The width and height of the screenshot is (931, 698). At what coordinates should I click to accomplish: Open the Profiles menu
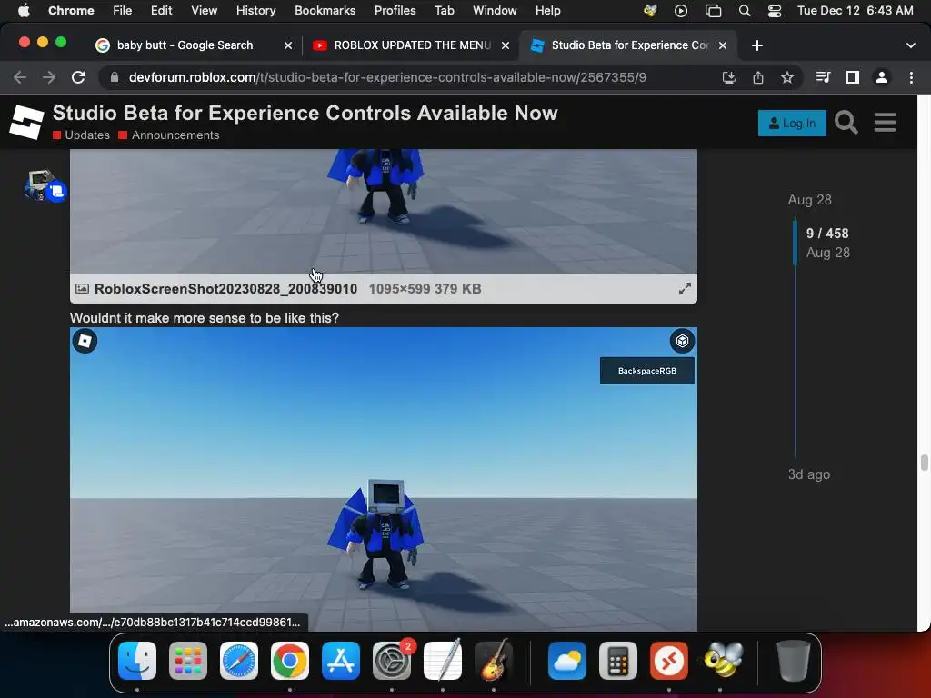point(395,11)
